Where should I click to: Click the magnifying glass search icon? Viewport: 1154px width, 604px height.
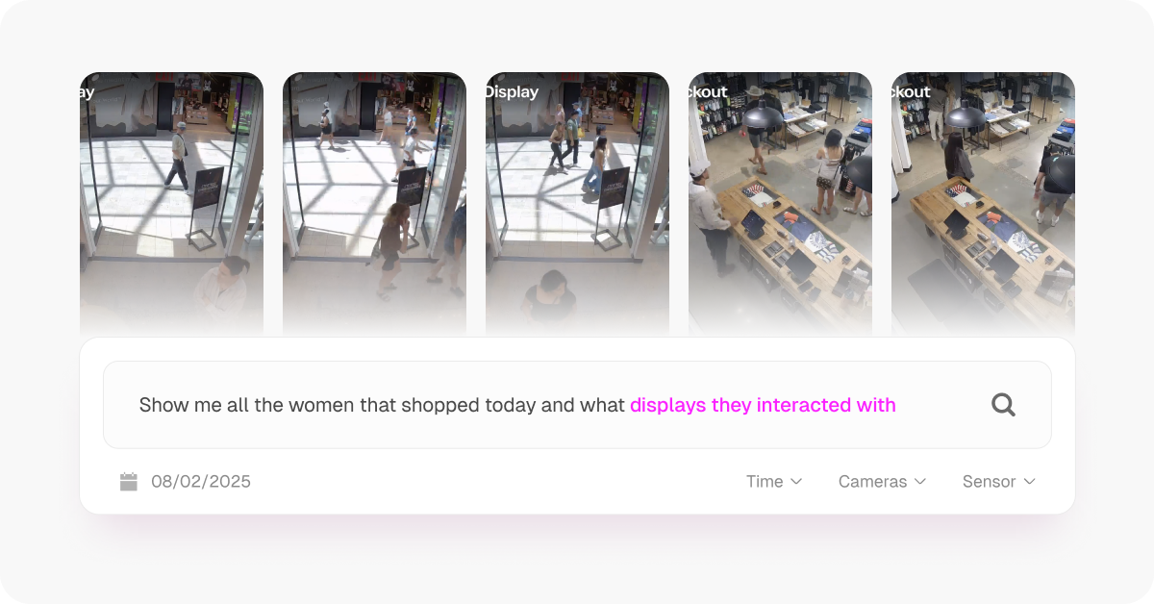click(x=1003, y=405)
